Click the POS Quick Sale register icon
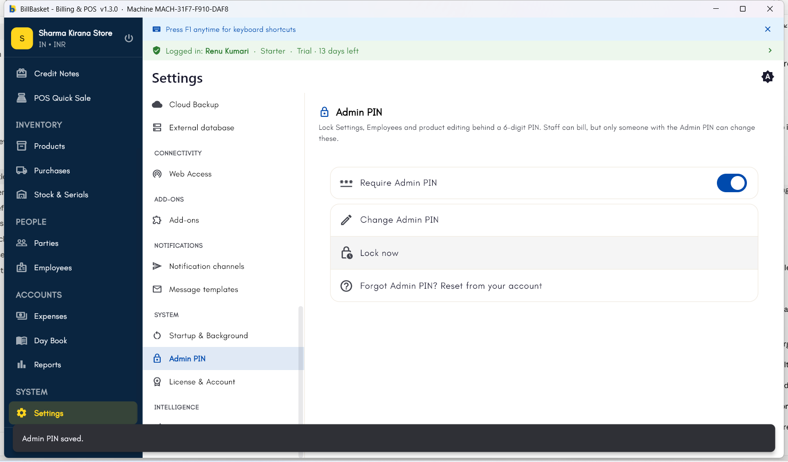Image resolution: width=788 pixels, height=462 pixels. pos(22,97)
